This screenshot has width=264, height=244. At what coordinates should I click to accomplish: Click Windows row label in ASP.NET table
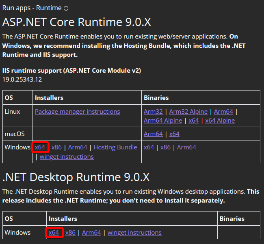pyautogui.click(x=17, y=147)
